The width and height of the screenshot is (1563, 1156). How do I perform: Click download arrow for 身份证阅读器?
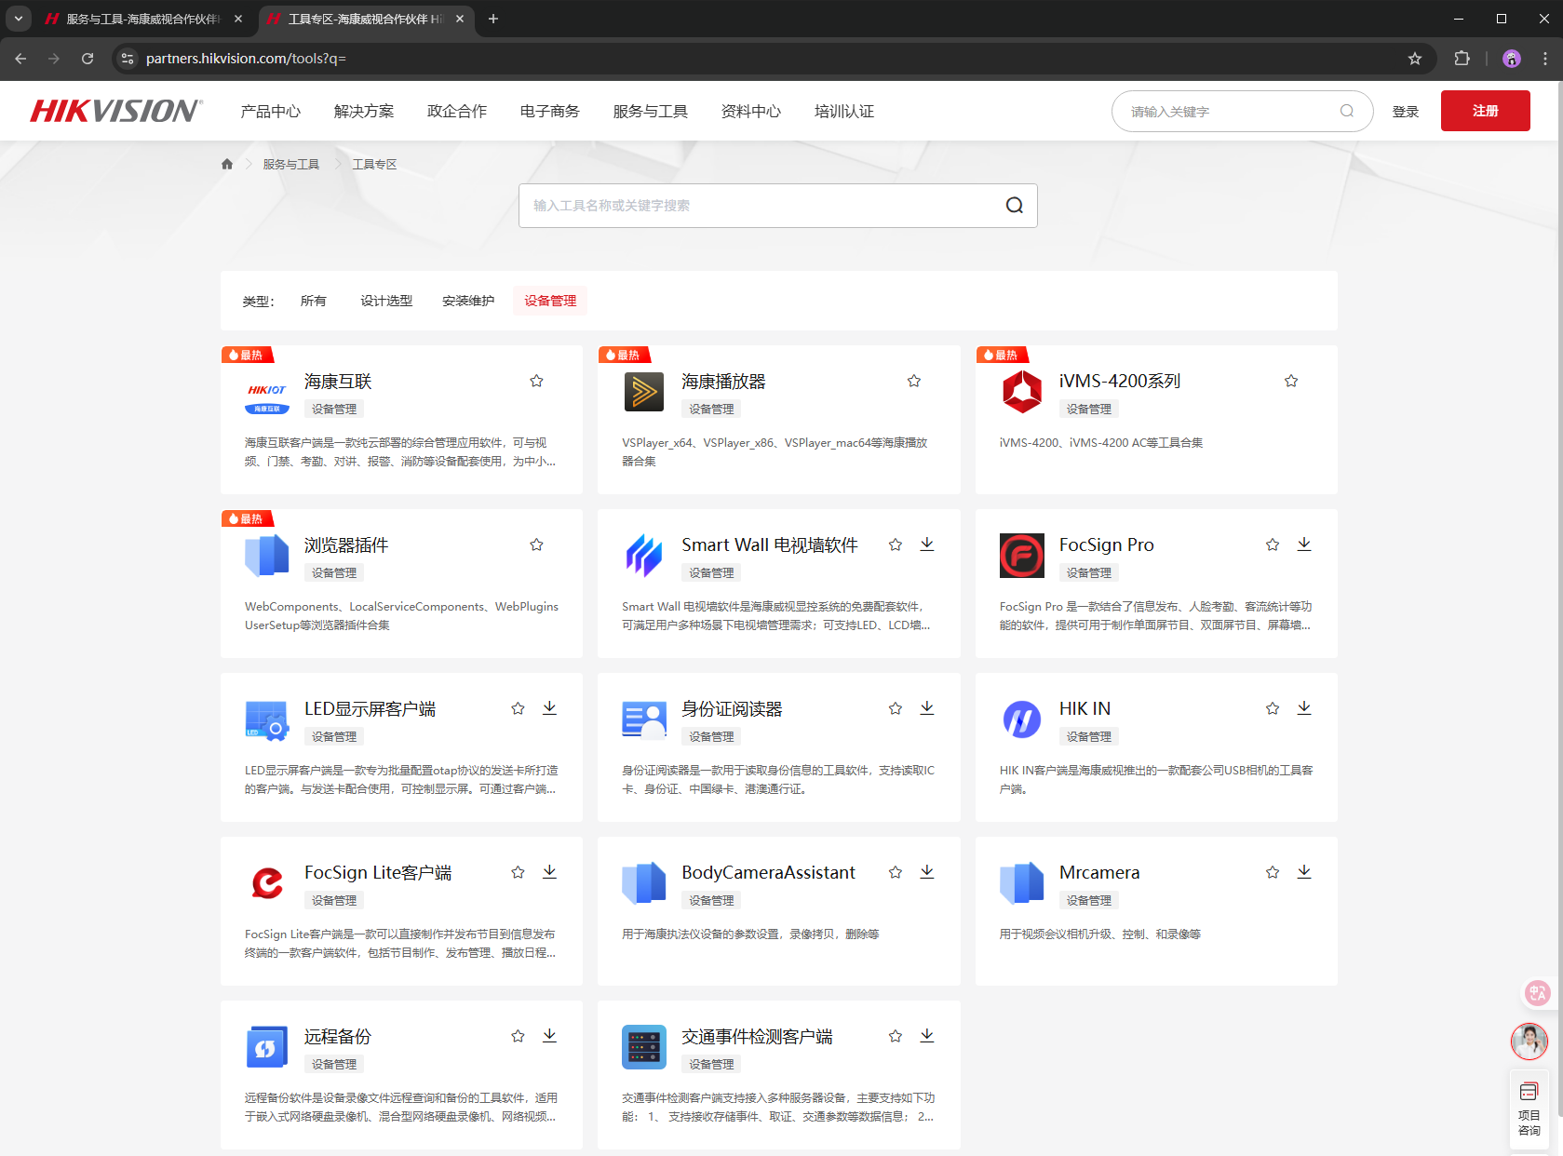927,708
